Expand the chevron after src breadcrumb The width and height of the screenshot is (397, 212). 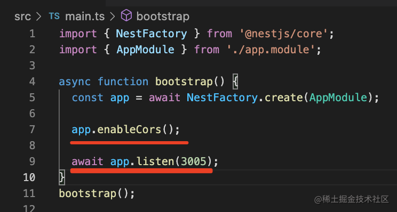click(39, 17)
